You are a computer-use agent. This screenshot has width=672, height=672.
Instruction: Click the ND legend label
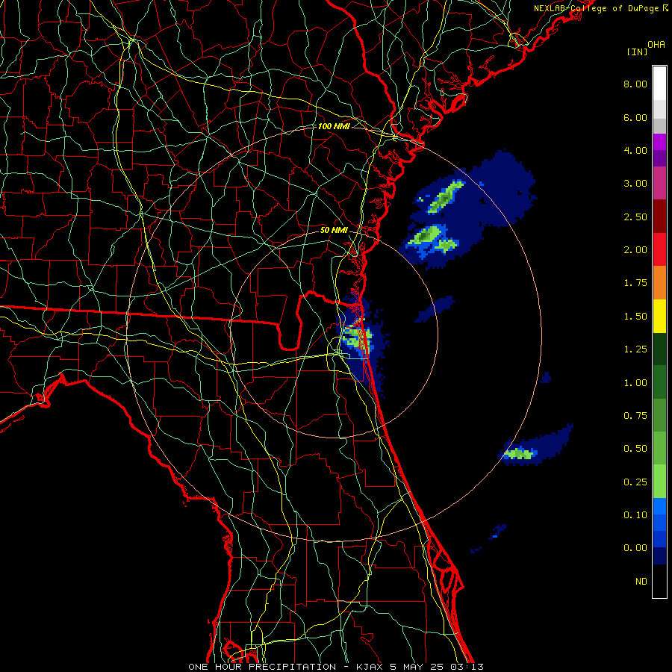(641, 582)
